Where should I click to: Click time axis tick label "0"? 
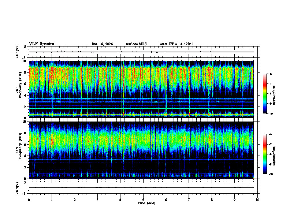pyautogui.click(x=29, y=200)
